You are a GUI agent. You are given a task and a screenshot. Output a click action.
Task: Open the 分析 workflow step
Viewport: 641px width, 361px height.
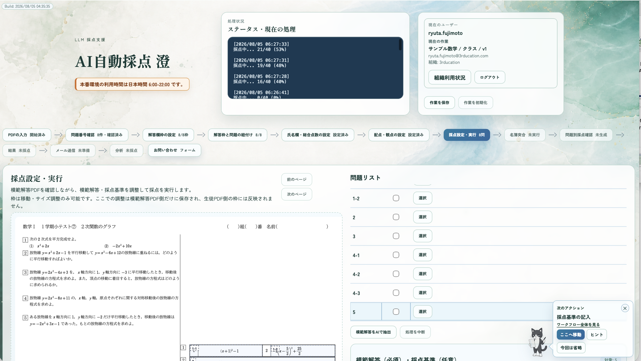tap(126, 150)
